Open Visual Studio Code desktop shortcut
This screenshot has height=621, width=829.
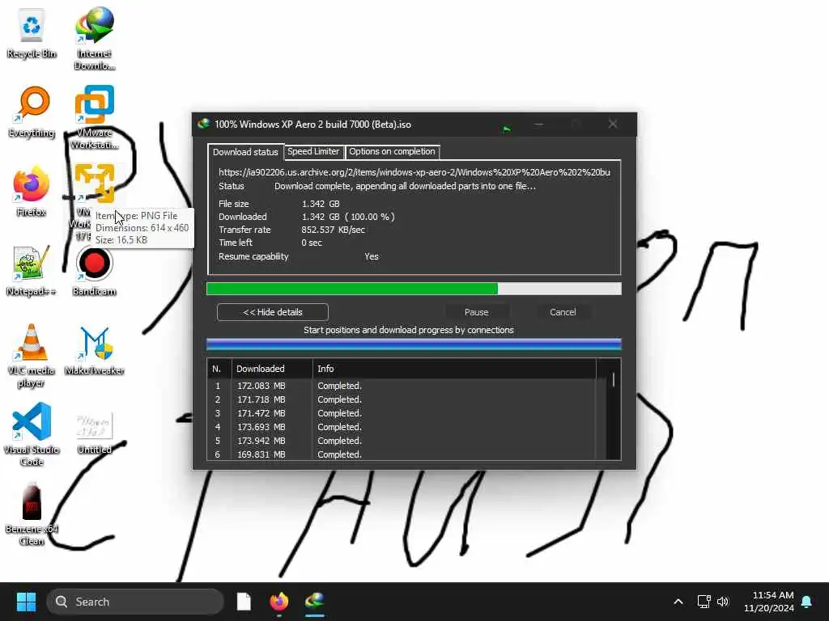(32, 434)
